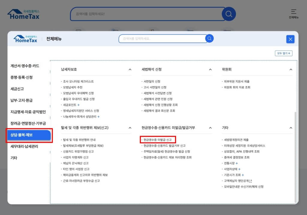Image resolution: width=307 pixels, height=215 pixels.
Task: Open 현금영수증·신용카드 제보 처리현황 조회 link
Action: click(168, 157)
